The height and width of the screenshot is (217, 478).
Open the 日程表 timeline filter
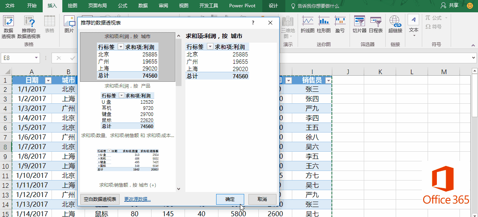(x=376, y=24)
